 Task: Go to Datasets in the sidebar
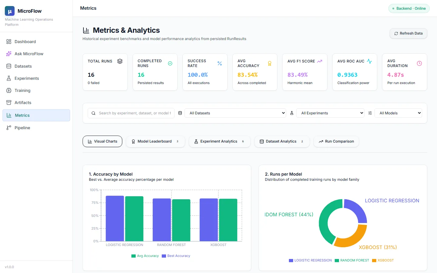(x=36, y=66)
